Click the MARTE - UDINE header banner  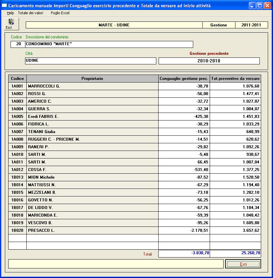[x=114, y=25]
